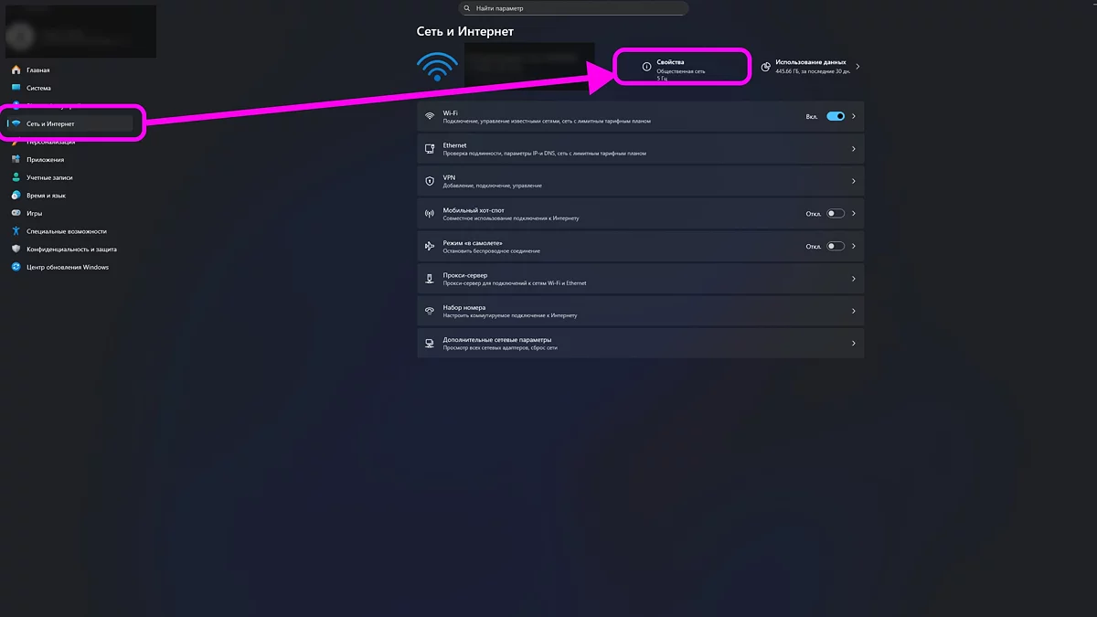This screenshot has width=1097, height=617.
Task: Click the Игры gamepad icon
Action: 16,213
